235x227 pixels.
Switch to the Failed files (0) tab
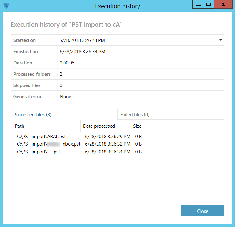[135, 115]
